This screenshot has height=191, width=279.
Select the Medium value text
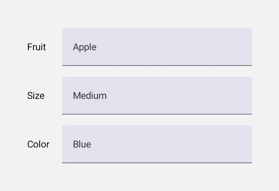[90, 96]
